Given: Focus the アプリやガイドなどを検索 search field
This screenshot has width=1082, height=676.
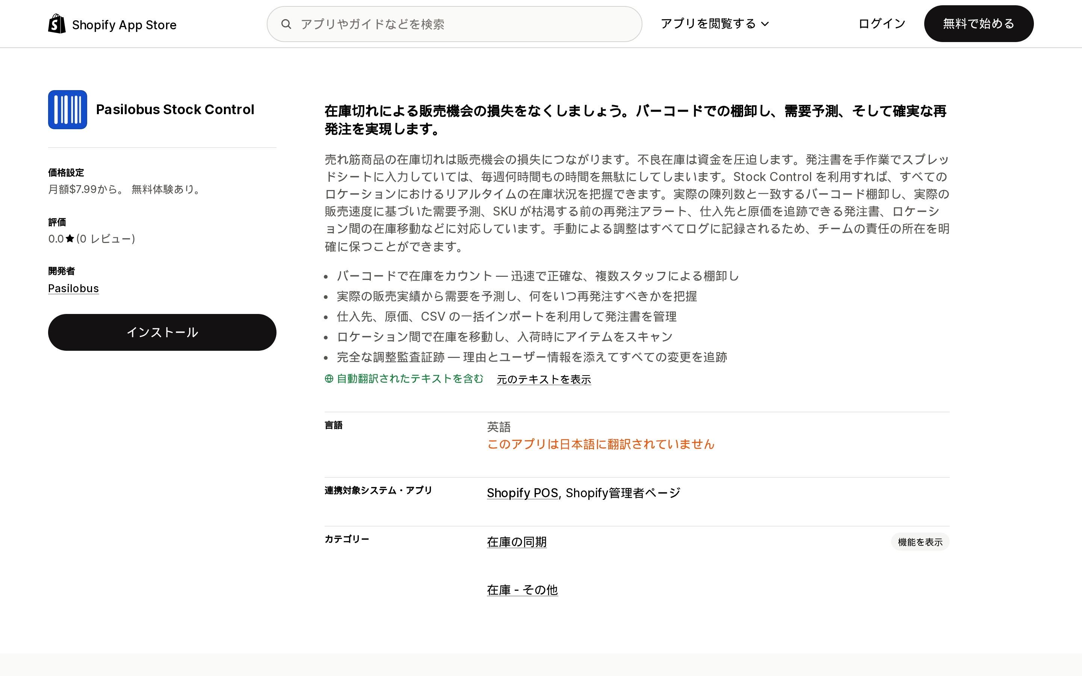Looking at the screenshot, I should point(454,24).
